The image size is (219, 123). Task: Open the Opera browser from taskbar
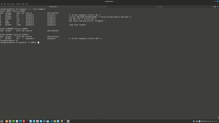[24, 121]
